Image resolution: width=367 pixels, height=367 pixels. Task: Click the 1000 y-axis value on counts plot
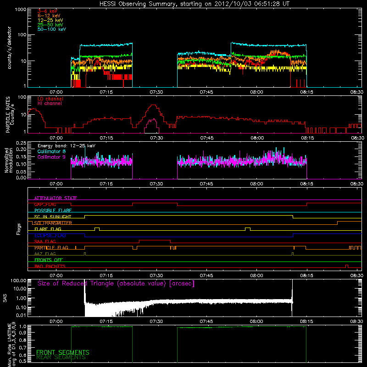pyautogui.click(x=21, y=10)
